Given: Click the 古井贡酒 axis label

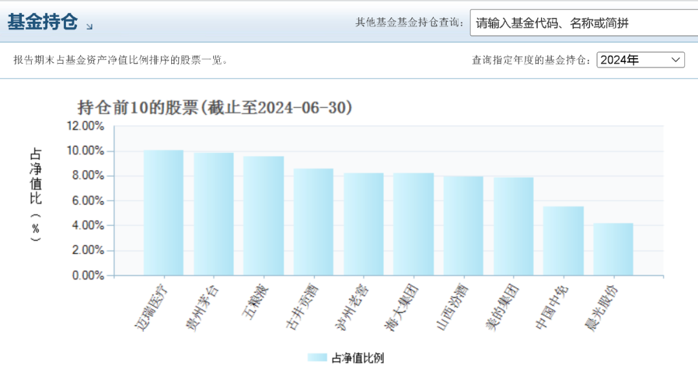Looking at the screenshot, I should pos(302,307).
